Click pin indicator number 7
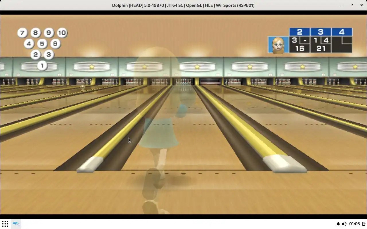The width and height of the screenshot is (367, 229). coord(22,33)
